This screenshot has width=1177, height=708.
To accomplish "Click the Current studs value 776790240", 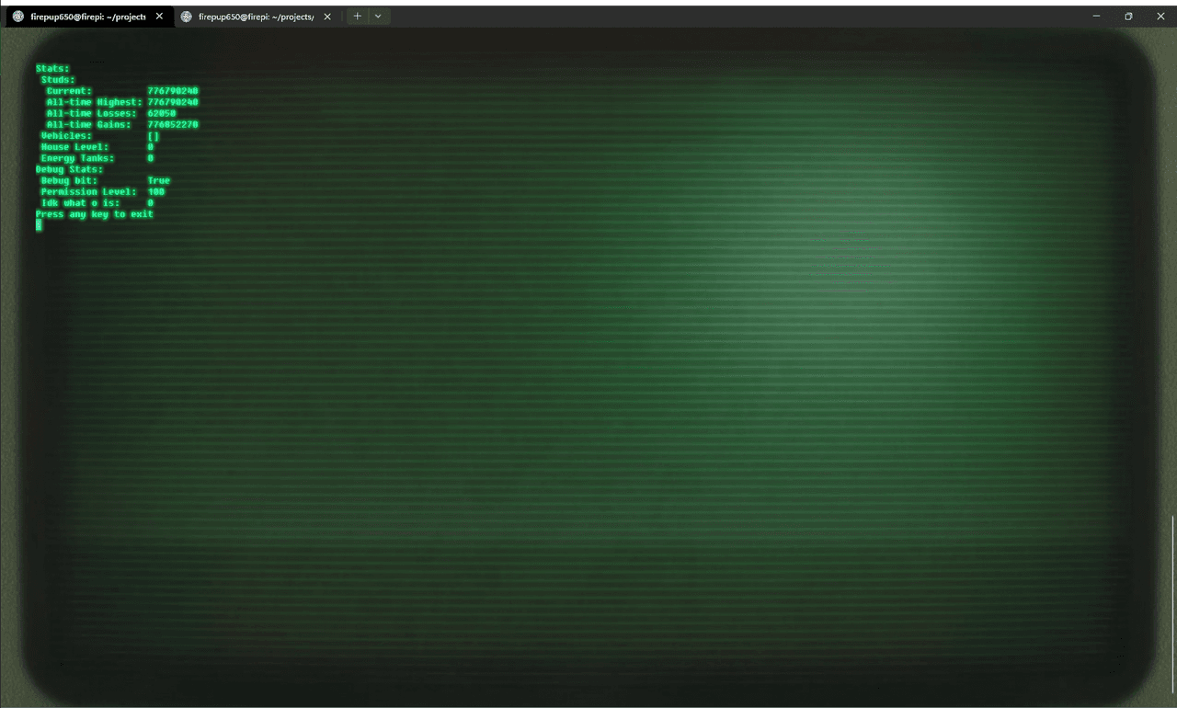I will point(173,91).
